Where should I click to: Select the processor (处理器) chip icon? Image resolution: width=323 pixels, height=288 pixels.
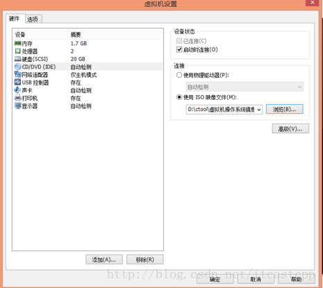17,51
